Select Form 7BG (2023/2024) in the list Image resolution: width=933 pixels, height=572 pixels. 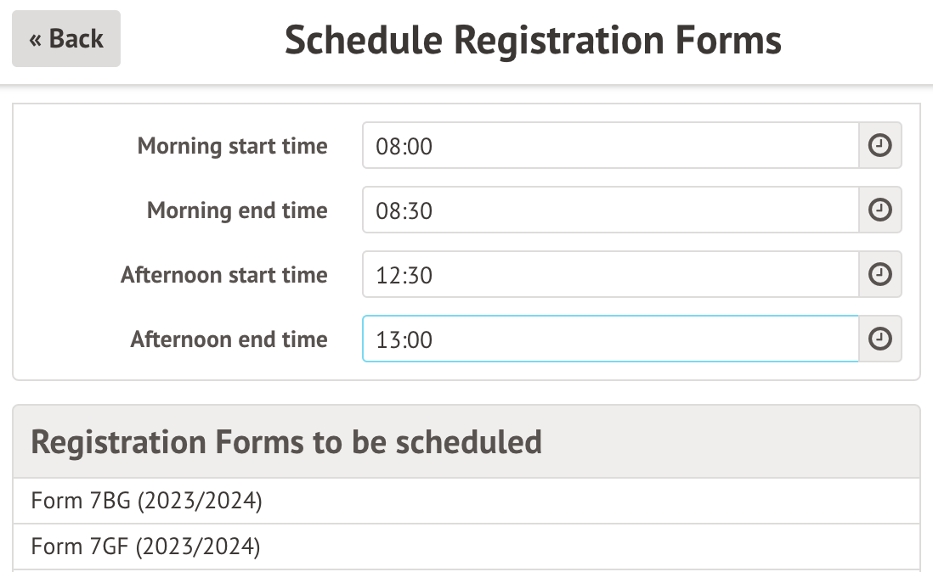[147, 502]
